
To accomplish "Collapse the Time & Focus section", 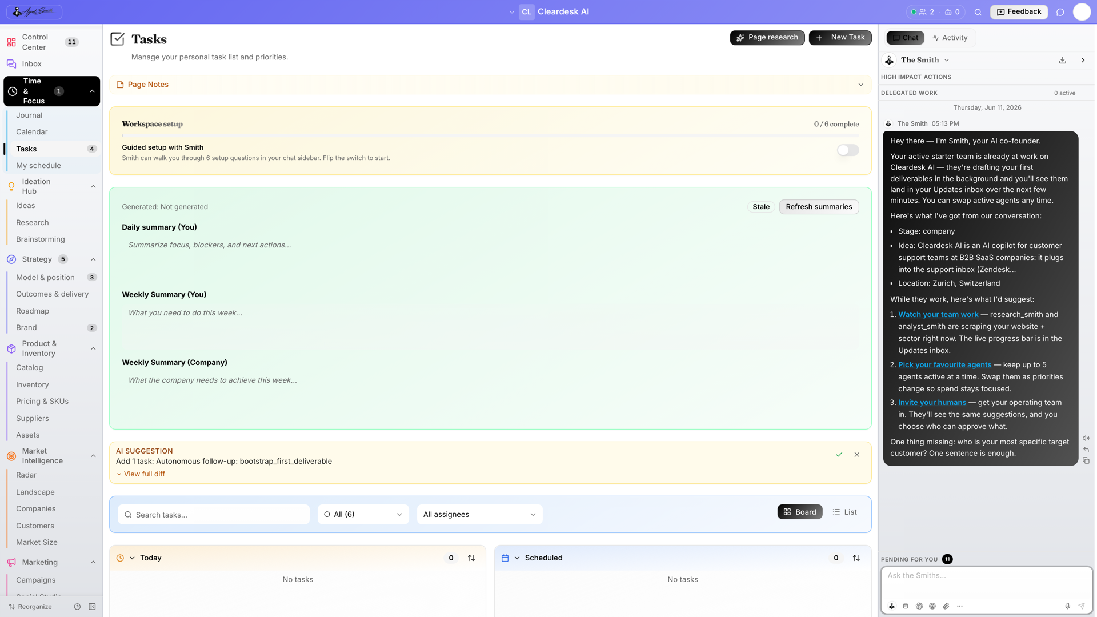I will point(92,91).
